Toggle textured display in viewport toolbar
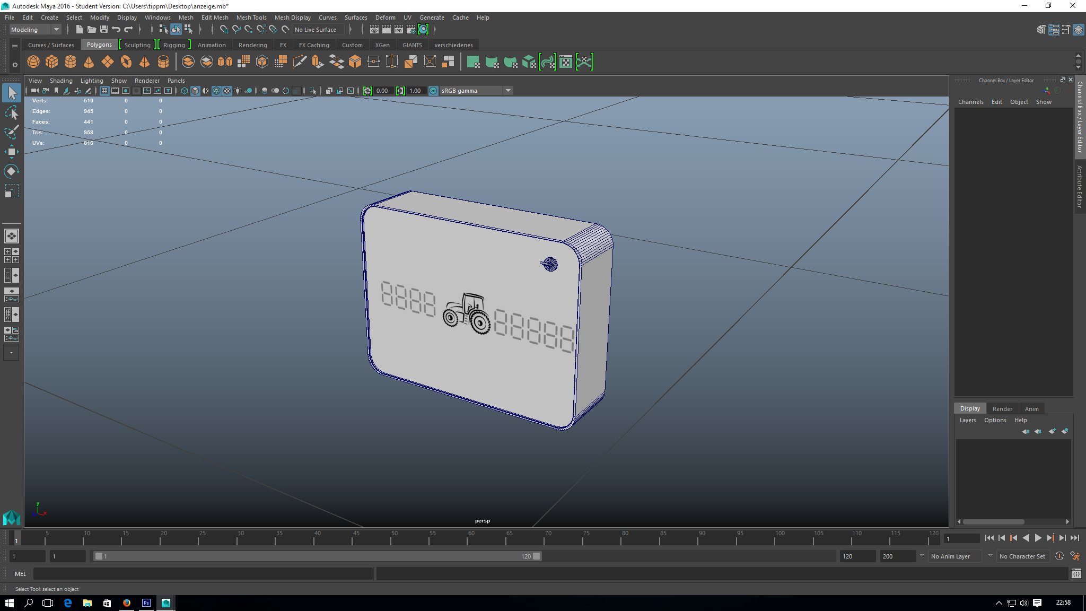The image size is (1086, 611). (227, 91)
